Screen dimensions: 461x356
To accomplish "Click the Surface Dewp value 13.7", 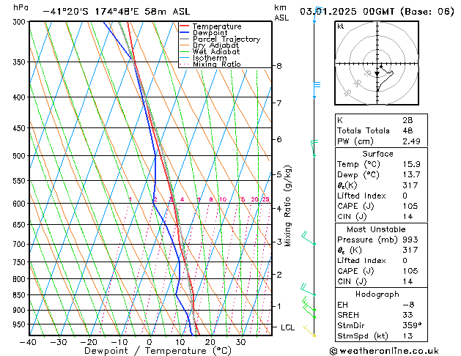I will (x=411, y=174).
